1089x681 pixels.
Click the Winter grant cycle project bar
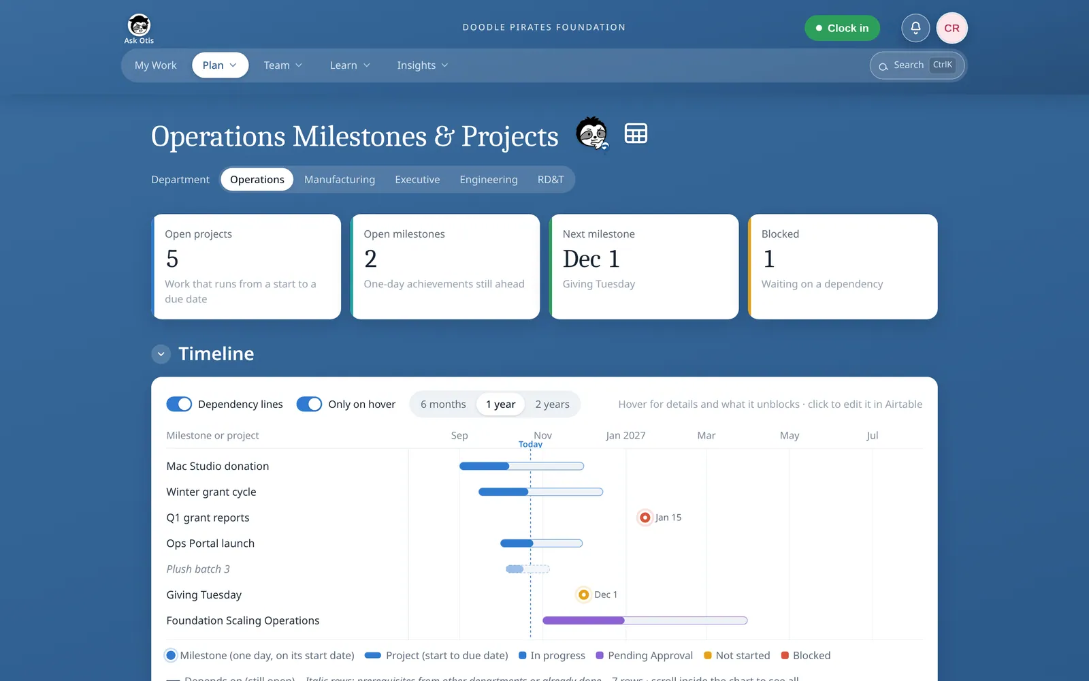pyautogui.click(x=540, y=492)
